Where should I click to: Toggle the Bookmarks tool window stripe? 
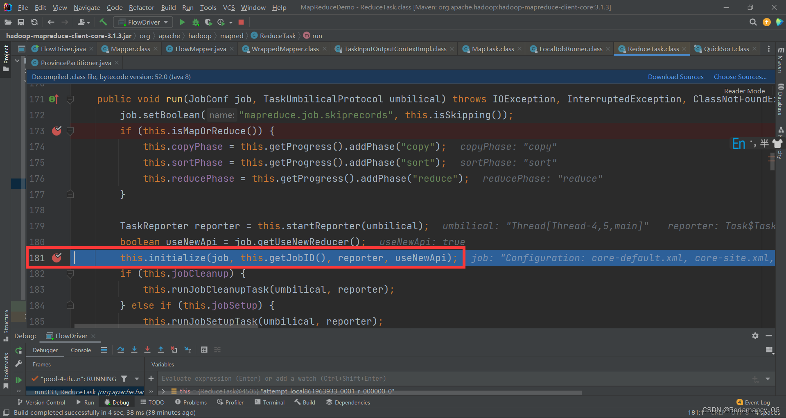click(6, 371)
